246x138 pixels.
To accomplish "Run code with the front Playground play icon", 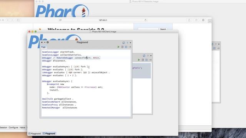I will [x=118, y=47].
